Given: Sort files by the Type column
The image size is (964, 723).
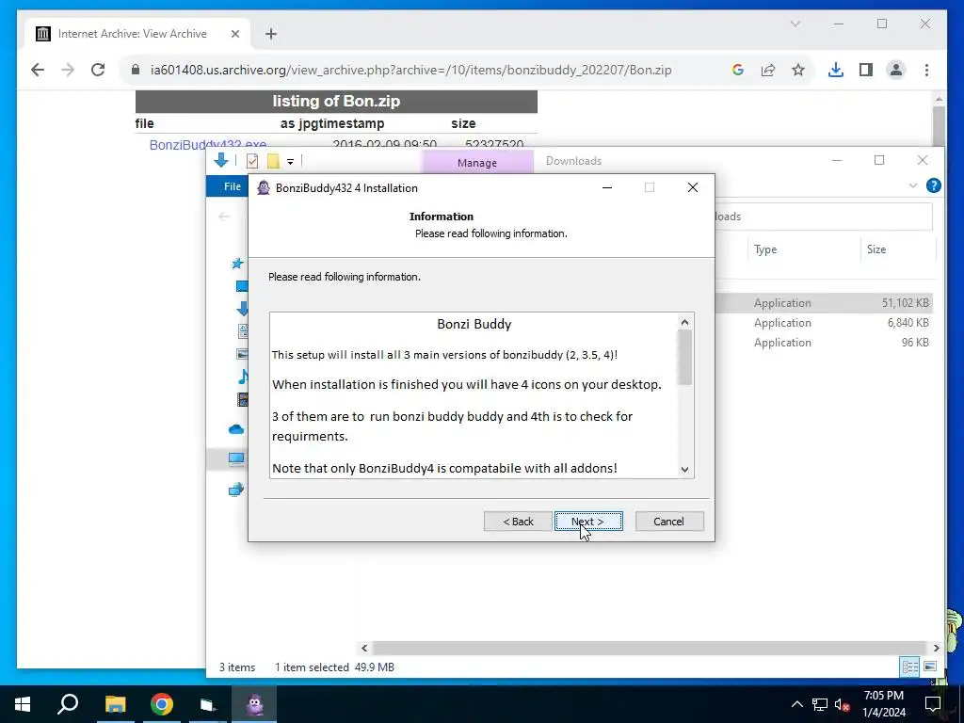Looking at the screenshot, I should (765, 249).
